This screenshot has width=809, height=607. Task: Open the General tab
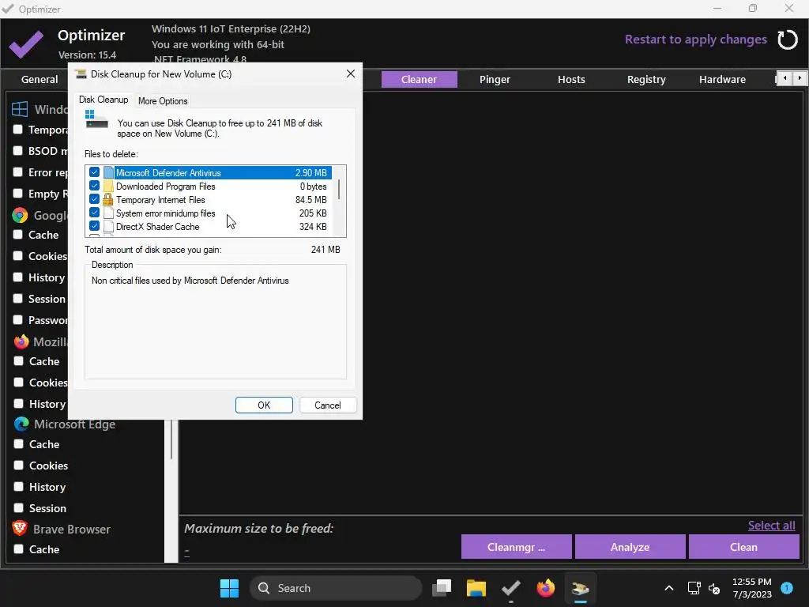(x=40, y=80)
